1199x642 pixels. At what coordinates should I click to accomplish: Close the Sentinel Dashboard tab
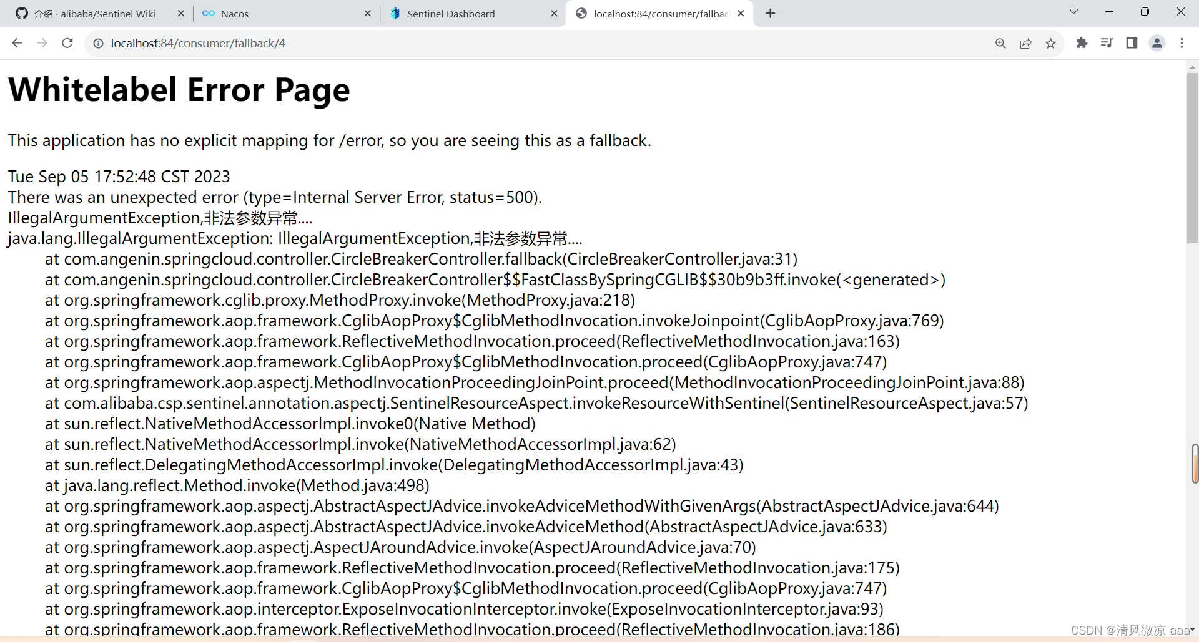[x=554, y=14]
